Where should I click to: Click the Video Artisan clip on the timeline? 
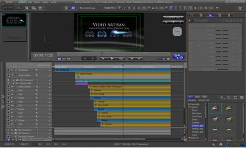[123, 74]
